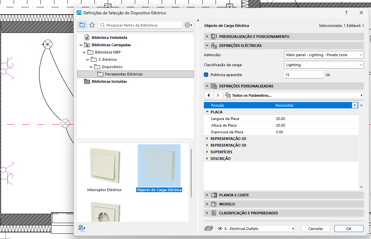Click the library thumbnails vertical scrollbar
Viewport: 371px width, 239px height.
[191, 173]
